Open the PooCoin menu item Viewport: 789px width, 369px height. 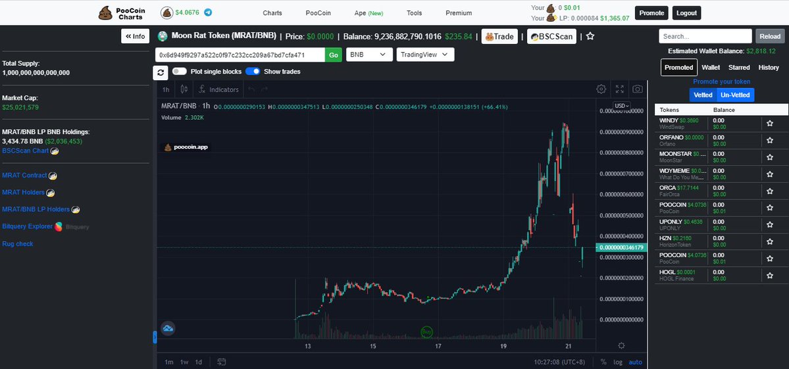coord(318,13)
